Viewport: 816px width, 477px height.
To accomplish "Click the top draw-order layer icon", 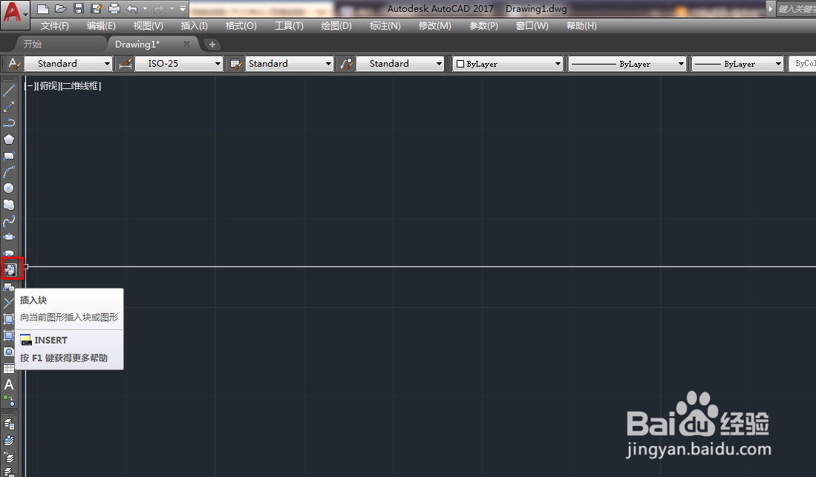I will pyautogui.click(x=9, y=425).
